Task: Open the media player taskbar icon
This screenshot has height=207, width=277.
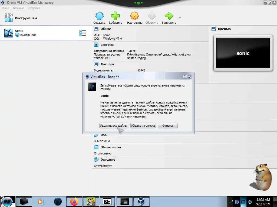Action: [x=40, y=202]
